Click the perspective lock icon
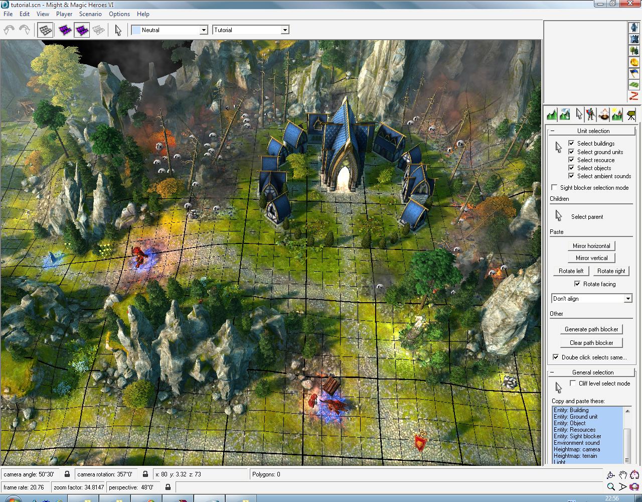 point(168,487)
